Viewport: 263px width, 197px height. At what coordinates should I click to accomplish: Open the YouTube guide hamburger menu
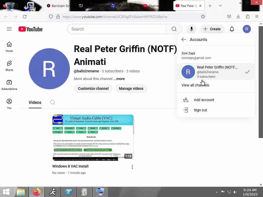(9, 29)
